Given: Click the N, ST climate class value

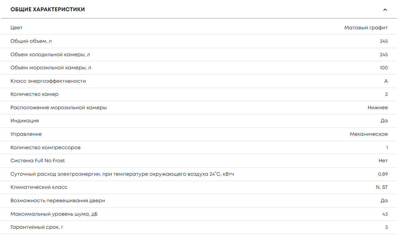Looking at the screenshot, I should coord(382,187).
